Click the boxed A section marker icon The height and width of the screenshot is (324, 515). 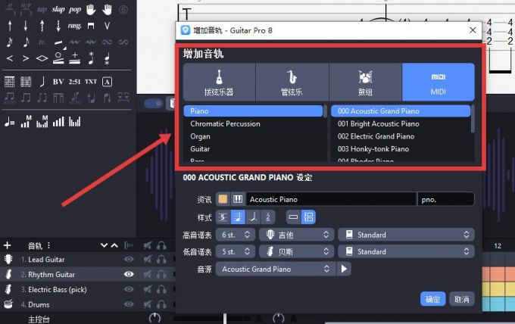[x=107, y=82]
